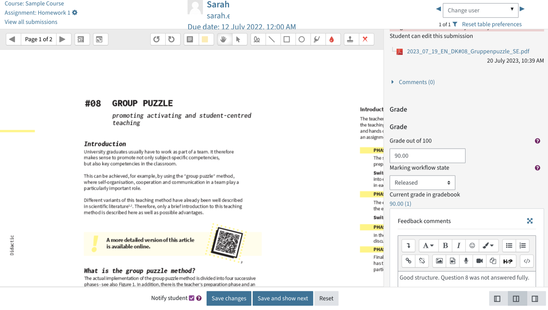The width and height of the screenshot is (548, 310).
Task: Open help for Marking workflow state
Action: (x=537, y=168)
